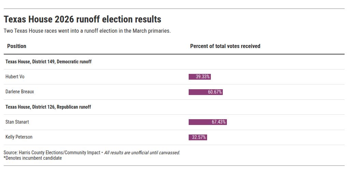Click the empty cell right of Hubert Vo bar

coord(277,77)
